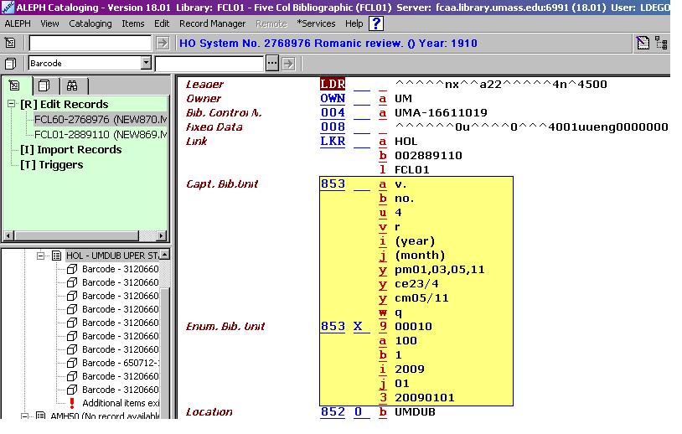Click the full-screen record view icon
This screenshot has width=682, height=434.
(643, 43)
